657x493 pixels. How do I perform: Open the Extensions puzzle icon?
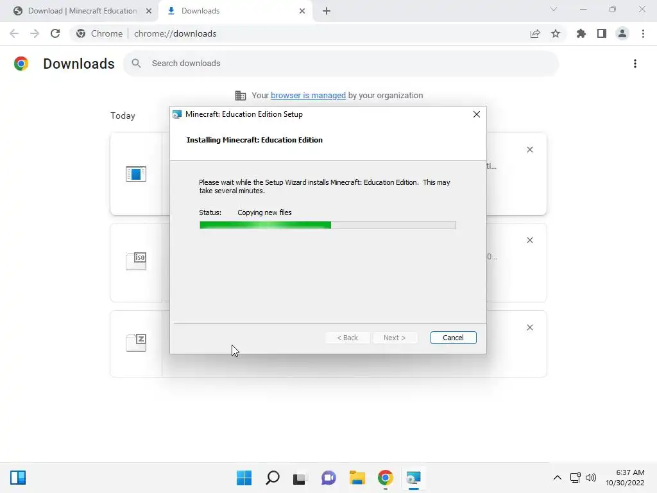(581, 33)
